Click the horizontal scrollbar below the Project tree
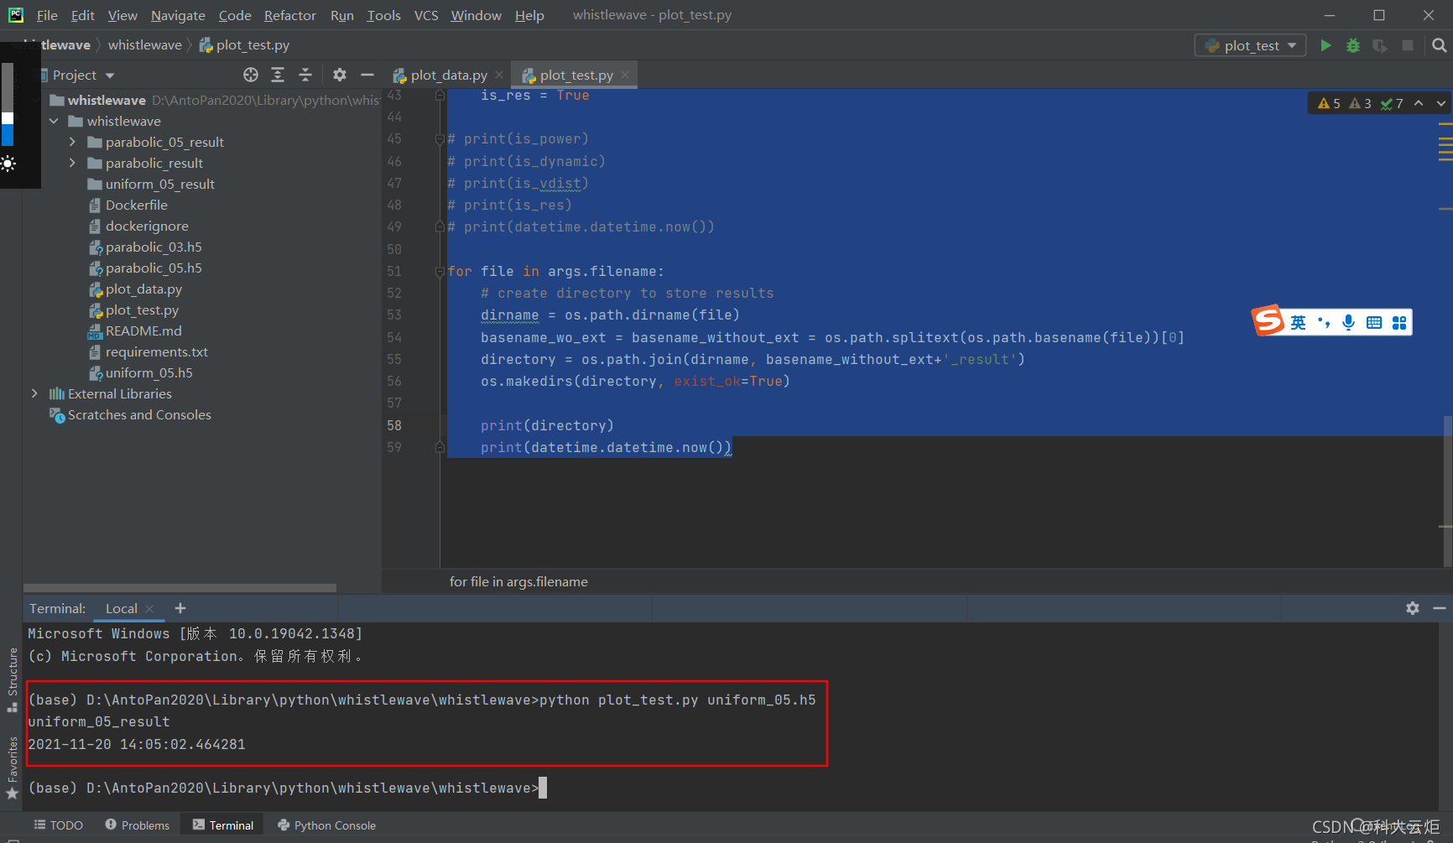Viewport: 1453px width, 843px height. coord(180,587)
